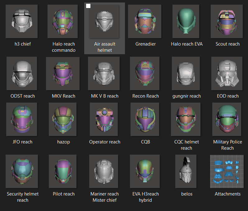Choose the CQB helmet thumbnail
The image size is (248, 211).
tap(145, 119)
